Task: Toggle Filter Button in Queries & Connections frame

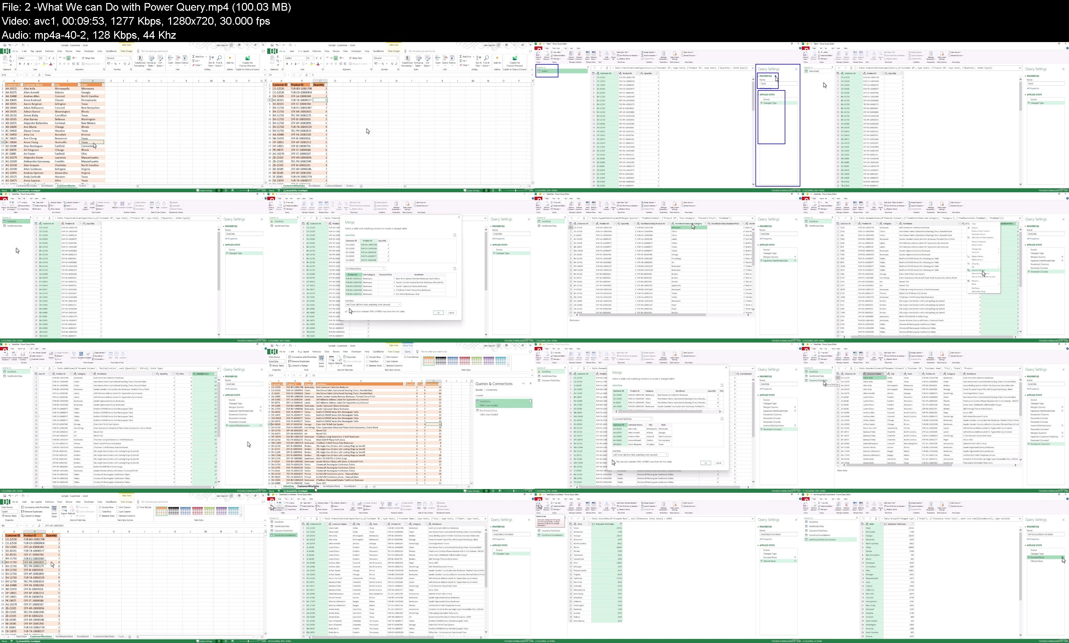Action: pos(405,357)
